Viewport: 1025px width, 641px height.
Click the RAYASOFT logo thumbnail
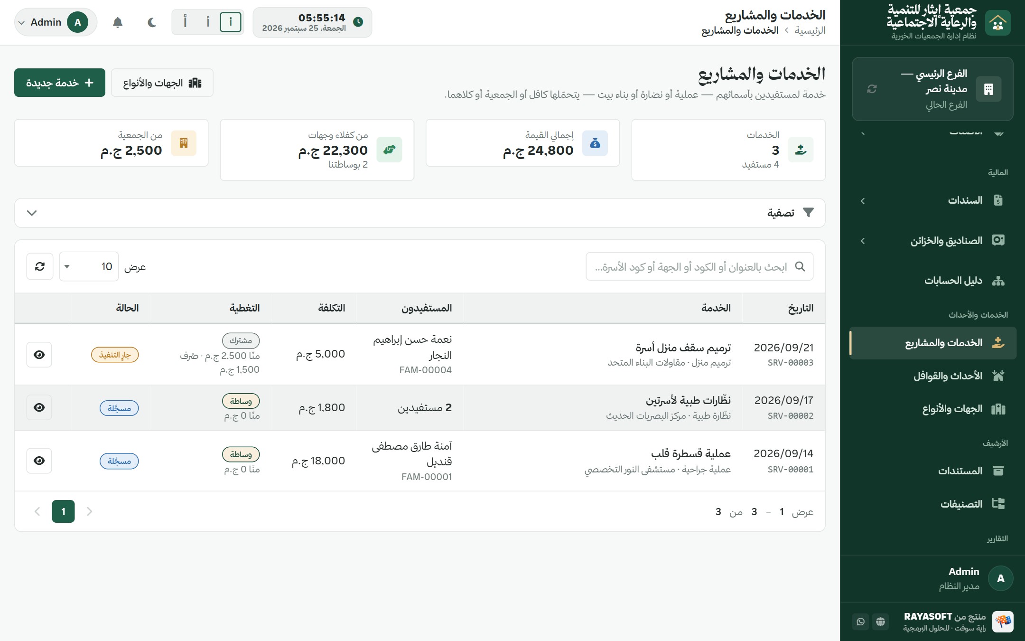pyautogui.click(x=1003, y=622)
